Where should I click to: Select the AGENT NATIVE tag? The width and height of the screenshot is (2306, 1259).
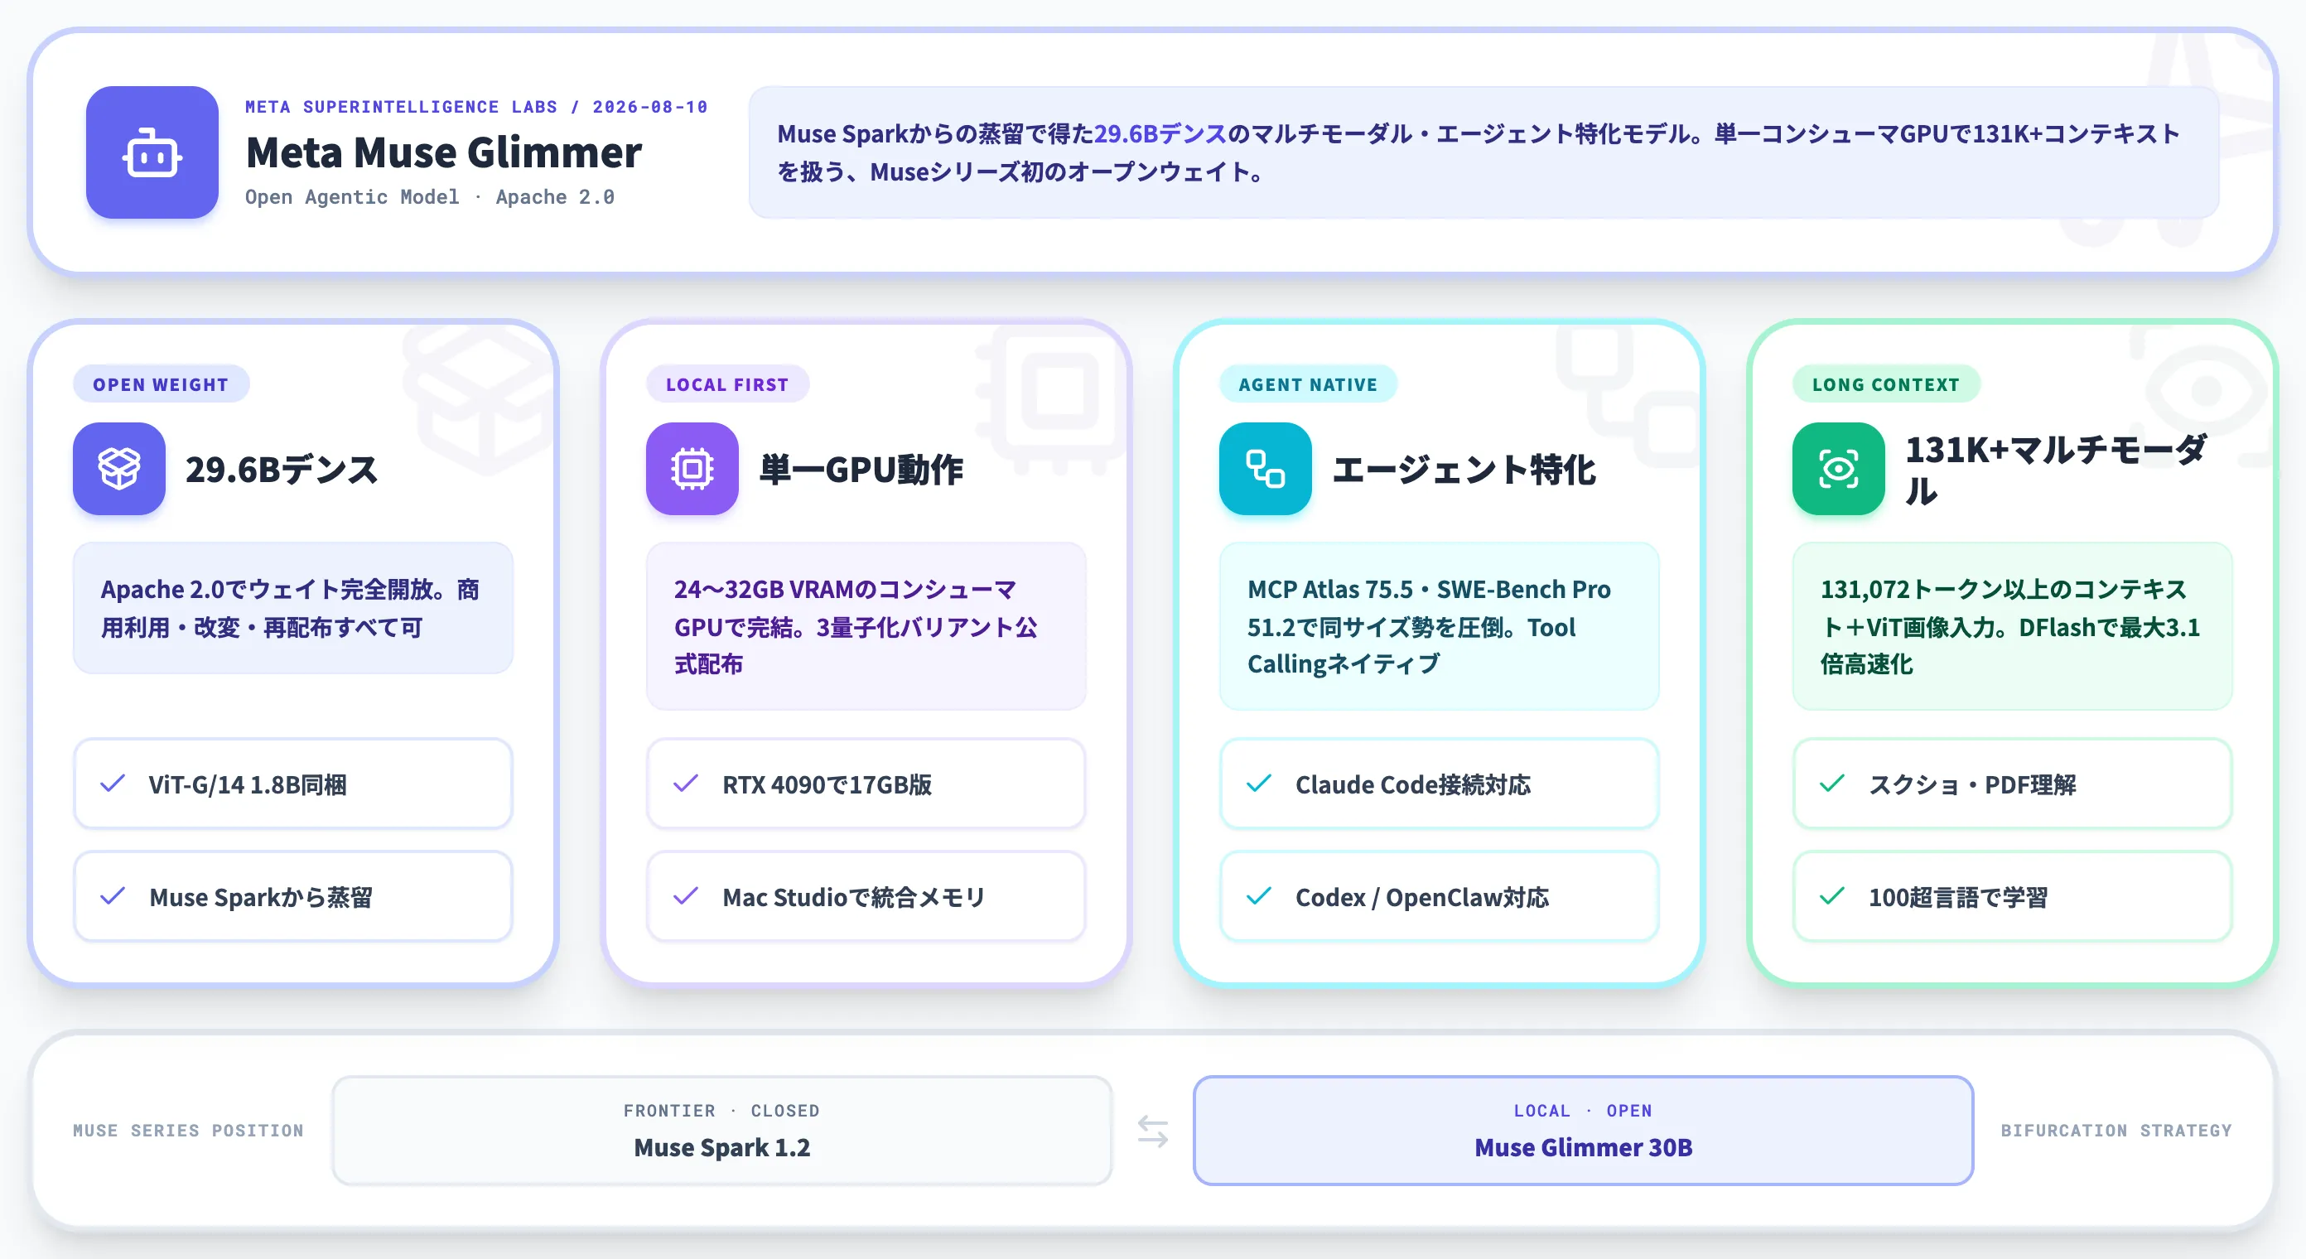[x=1308, y=384]
